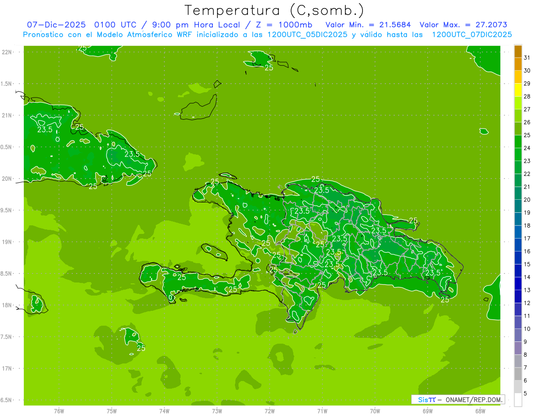
Task: Click the '18N' latitude axis label
Action: 7,305
